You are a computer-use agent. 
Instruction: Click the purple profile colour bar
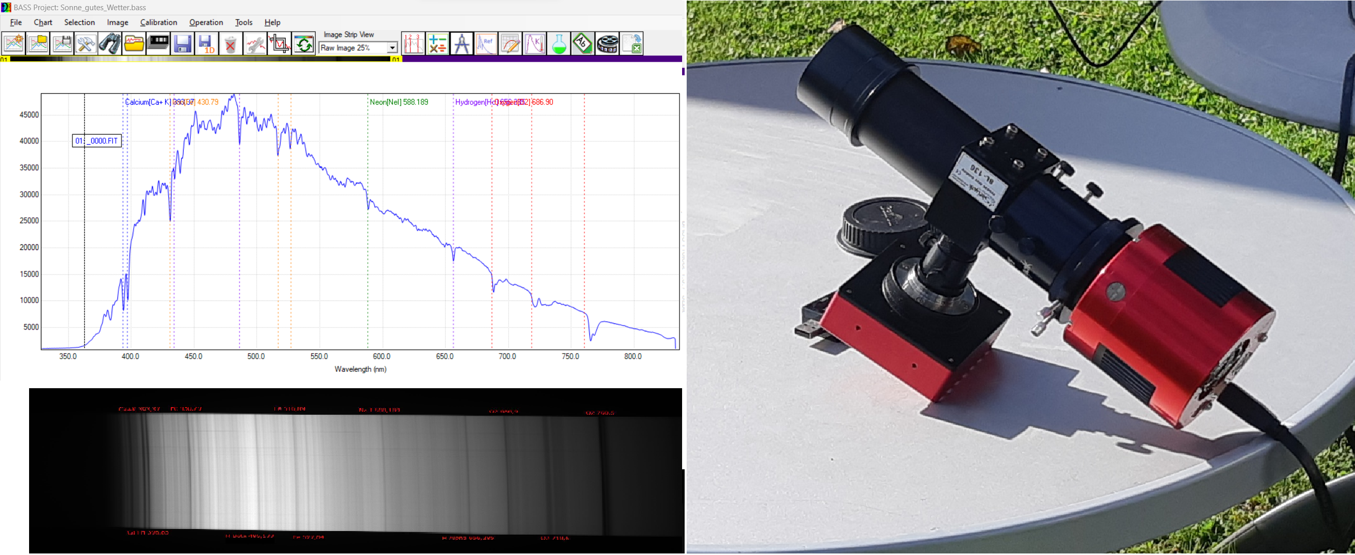(542, 59)
